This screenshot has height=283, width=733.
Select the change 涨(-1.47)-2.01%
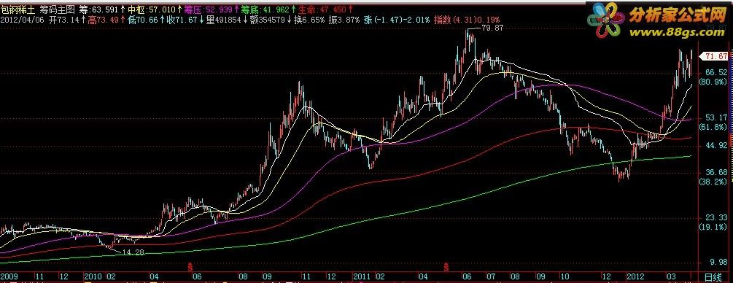(397, 20)
